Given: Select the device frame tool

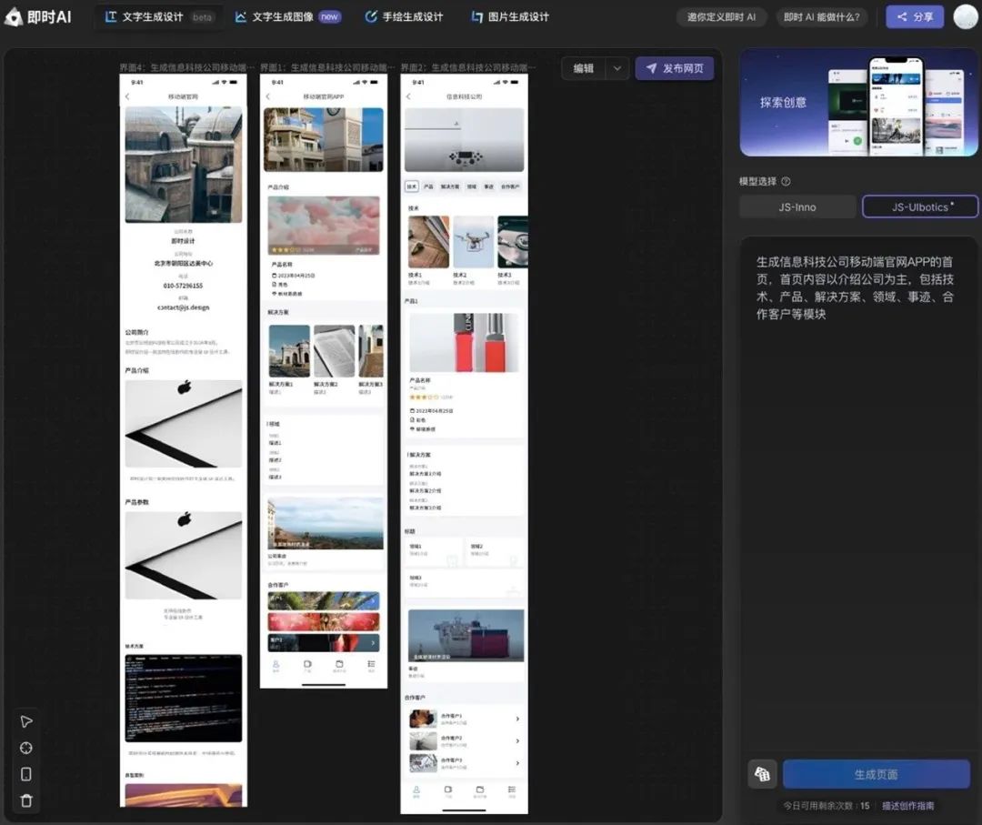Looking at the screenshot, I should (25, 774).
